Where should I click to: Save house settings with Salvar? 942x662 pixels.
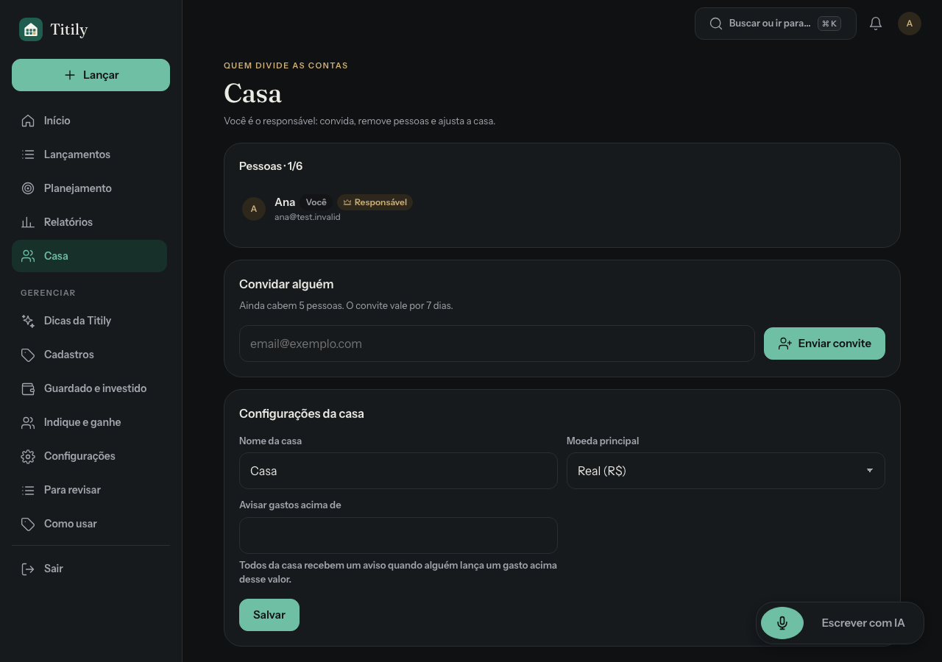coord(269,615)
